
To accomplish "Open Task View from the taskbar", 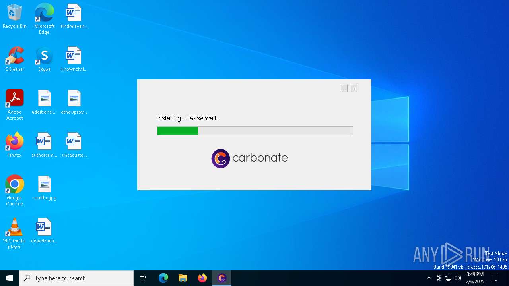I will click(x=143, y=278).
